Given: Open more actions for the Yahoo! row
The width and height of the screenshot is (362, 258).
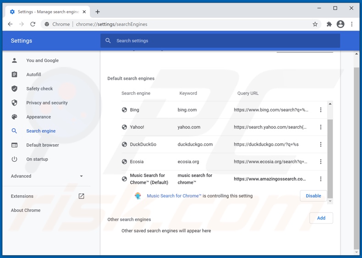Looking at the screenshot, I should coord(320,127).
